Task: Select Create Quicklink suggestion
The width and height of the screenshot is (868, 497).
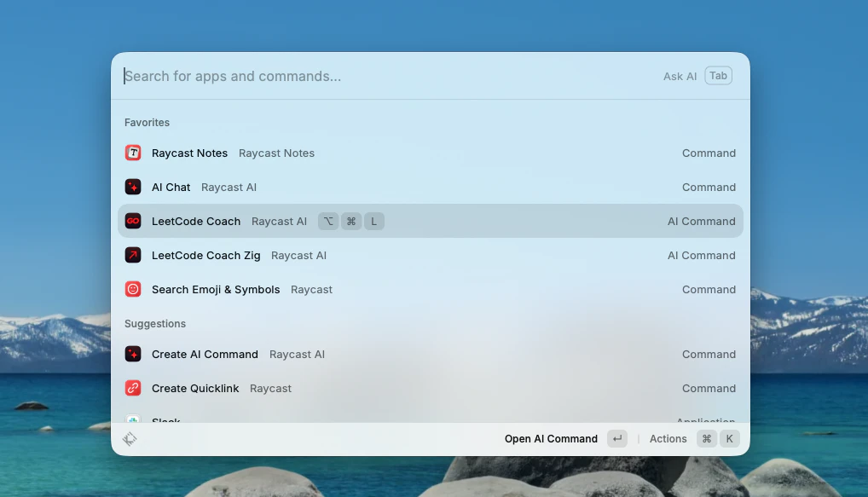Action: [x=430, y=389]
